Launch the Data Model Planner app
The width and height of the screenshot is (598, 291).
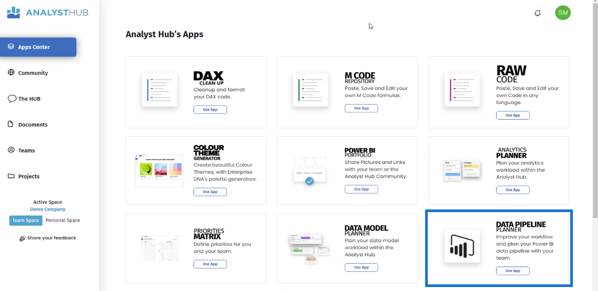[x=361, y=267]
